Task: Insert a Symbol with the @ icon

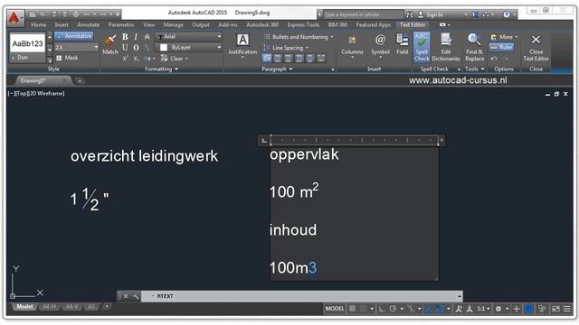Action: 380,44
